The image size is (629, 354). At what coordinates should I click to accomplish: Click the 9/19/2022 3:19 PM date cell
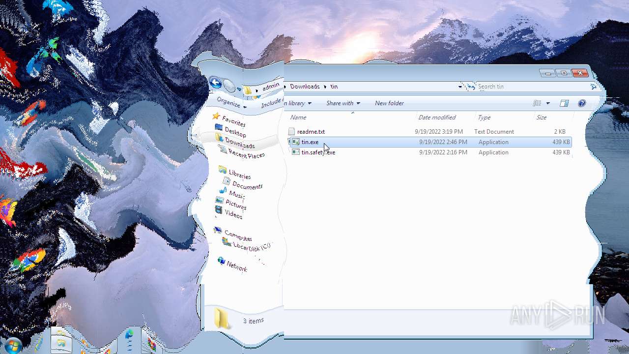pos(439,132)
